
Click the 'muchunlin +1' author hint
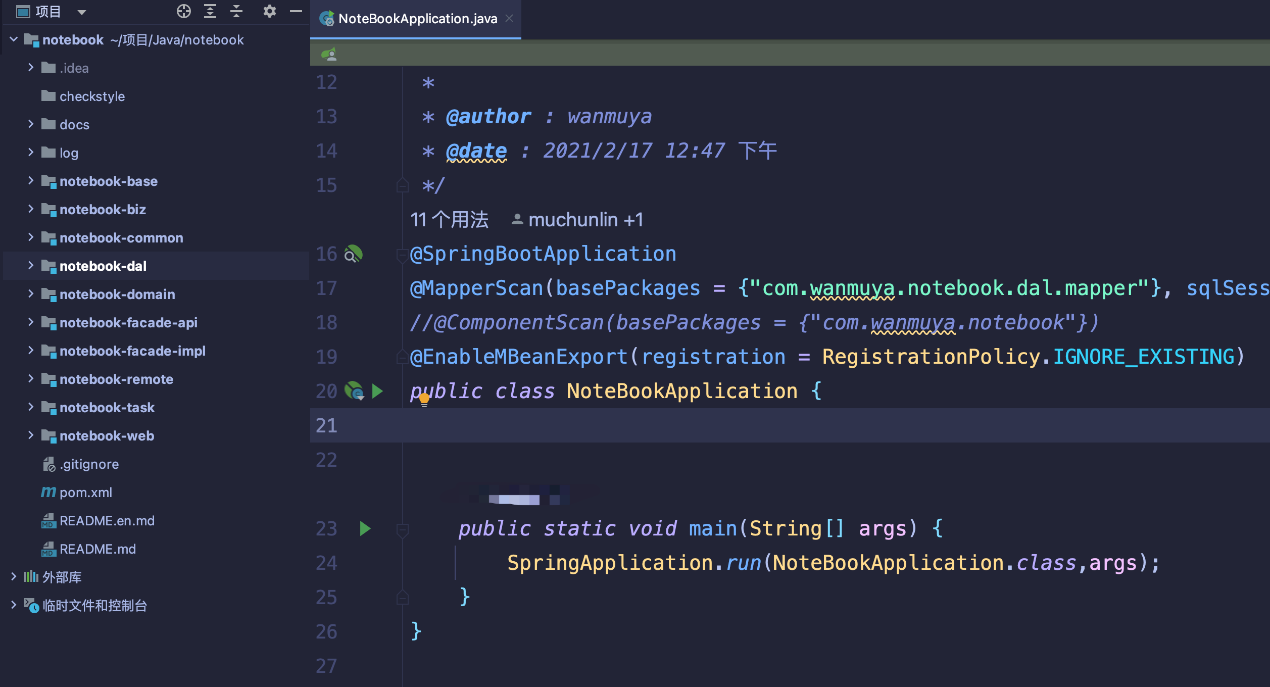[577, 220]
